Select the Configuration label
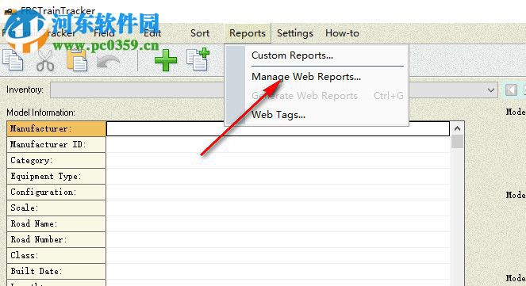The height and width of the screenshot is (286, 526). click(x=56, y=192)
